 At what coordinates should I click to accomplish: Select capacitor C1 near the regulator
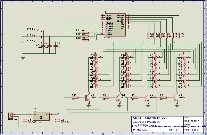(25, 121)
